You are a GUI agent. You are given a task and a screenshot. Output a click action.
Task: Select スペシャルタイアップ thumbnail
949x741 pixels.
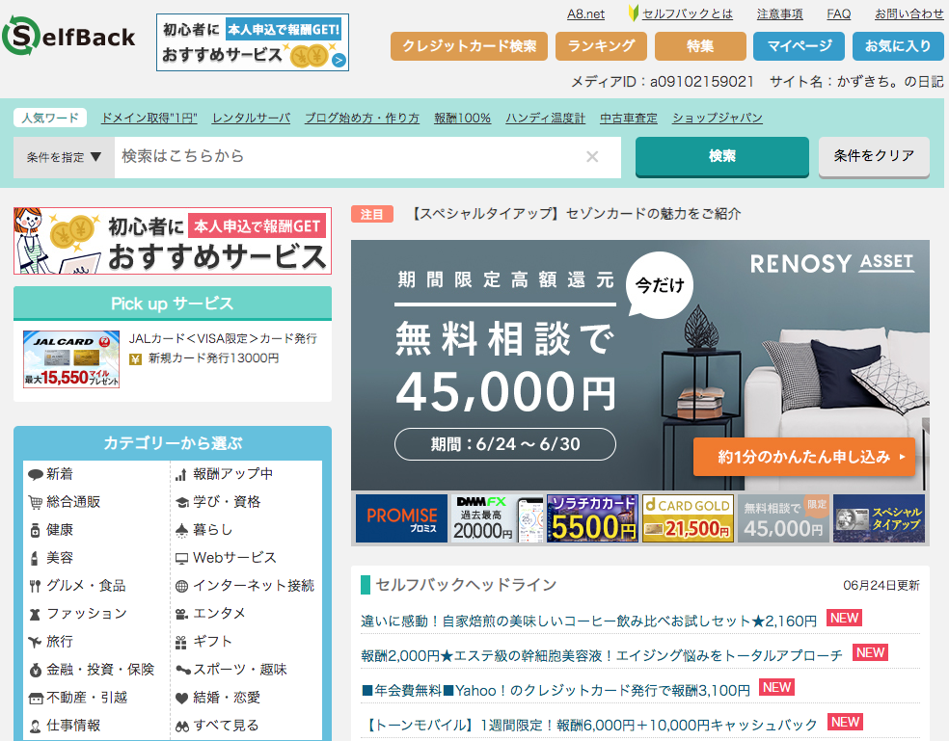(879, 518)
